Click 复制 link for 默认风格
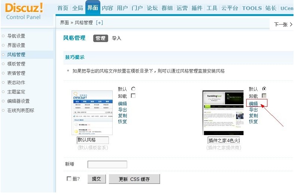Viewport: 295px width, 195px height. (122, 116)
